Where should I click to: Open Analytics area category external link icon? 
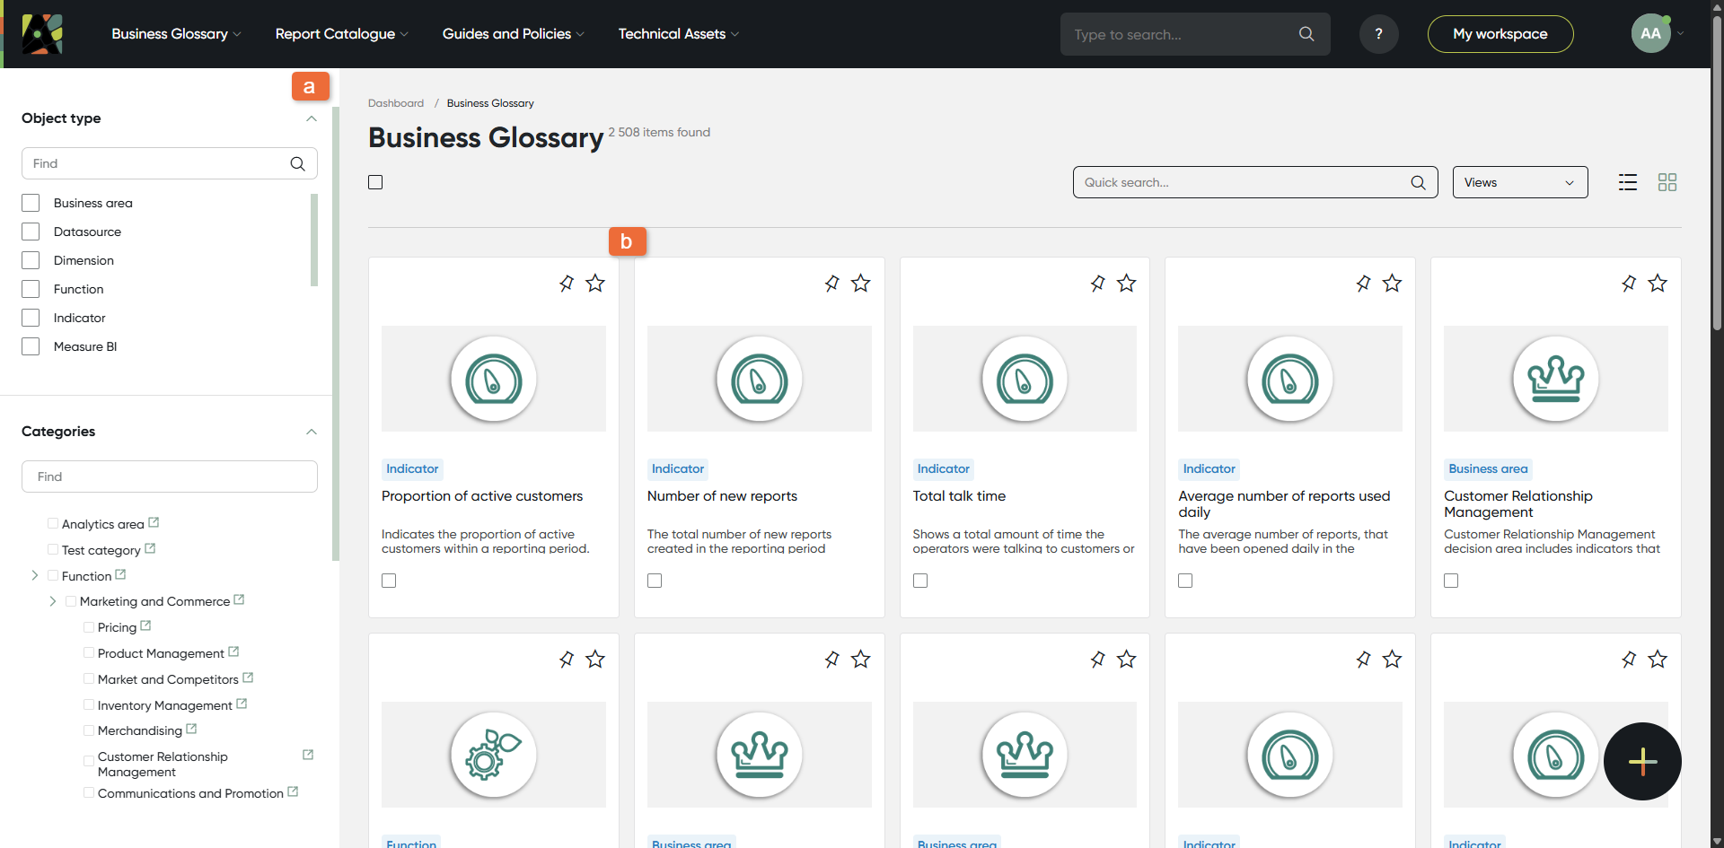[x=154, y=522]
